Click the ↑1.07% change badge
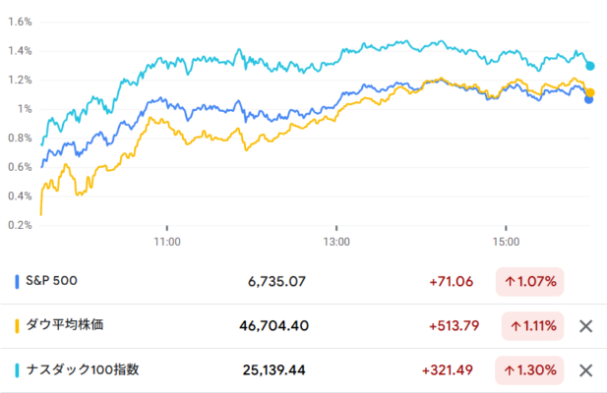Image resolution: width=607 pixels, height=393 pixels. coord(530,282)
